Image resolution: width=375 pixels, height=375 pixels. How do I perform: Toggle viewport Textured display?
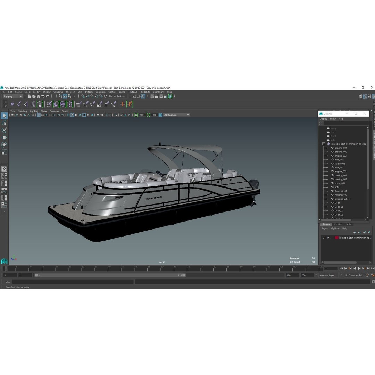pyautogui.click(x=84, y=115)
